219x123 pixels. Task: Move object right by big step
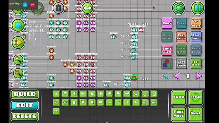[x=101, y=102]
